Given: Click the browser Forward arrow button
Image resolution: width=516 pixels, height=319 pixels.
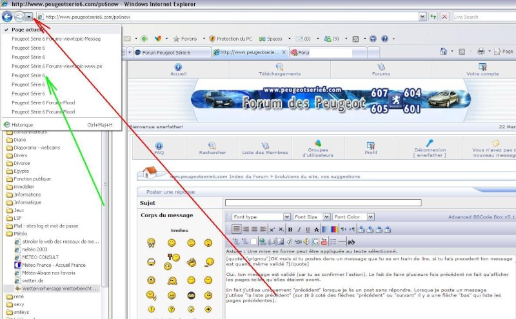Looking at the screenshot, I should pos(19,17).
